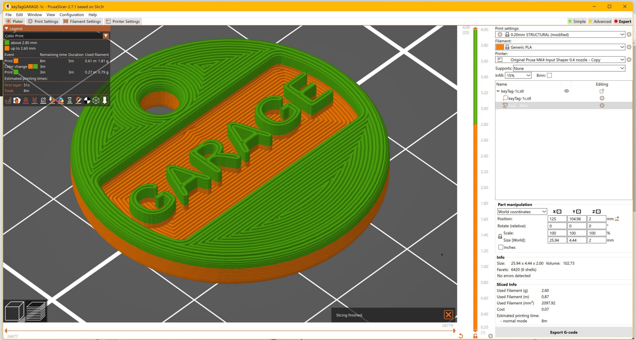Image resolution: width=636 pixels, height=340 pixels.
Task: Toggle travel moves visibility icon in legend
Action: [8, 100]
